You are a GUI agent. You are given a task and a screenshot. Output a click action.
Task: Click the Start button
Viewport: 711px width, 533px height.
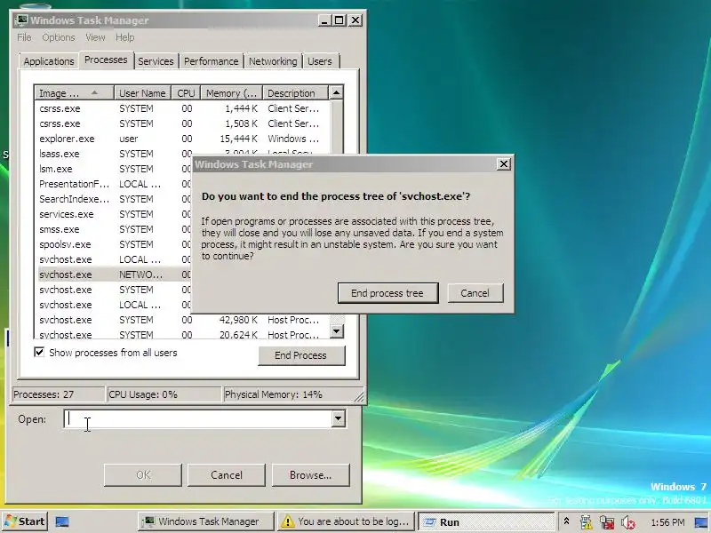pos(25,521)
